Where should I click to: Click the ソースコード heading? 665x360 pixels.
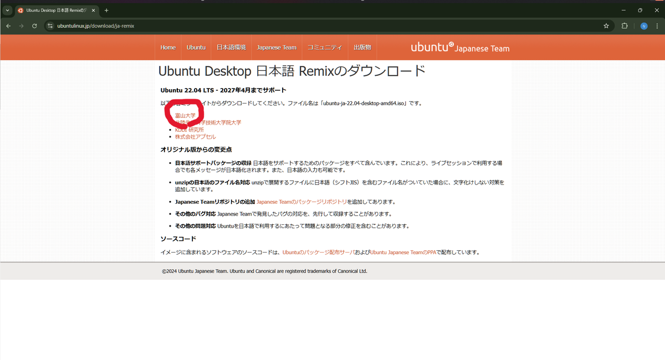178,239
